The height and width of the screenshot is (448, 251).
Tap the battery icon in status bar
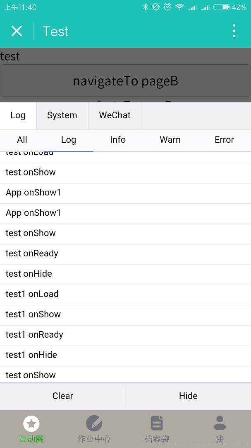pos(221,7)
